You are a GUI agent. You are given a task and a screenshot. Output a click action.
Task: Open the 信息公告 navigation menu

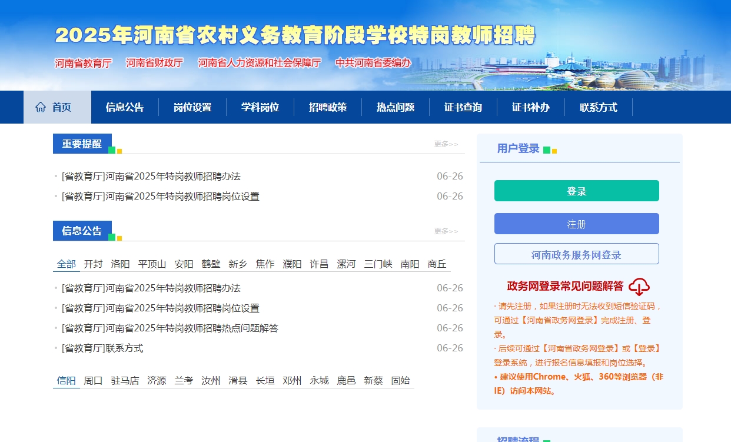coord(125,107)
